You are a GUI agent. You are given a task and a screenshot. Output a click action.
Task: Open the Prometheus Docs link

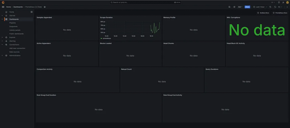280,13
